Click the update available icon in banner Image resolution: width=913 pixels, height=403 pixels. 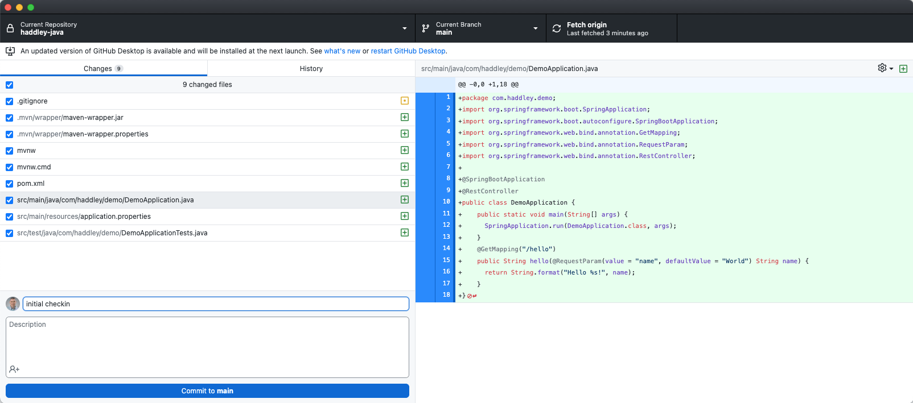pyautogui.click(x=10, y=51)
